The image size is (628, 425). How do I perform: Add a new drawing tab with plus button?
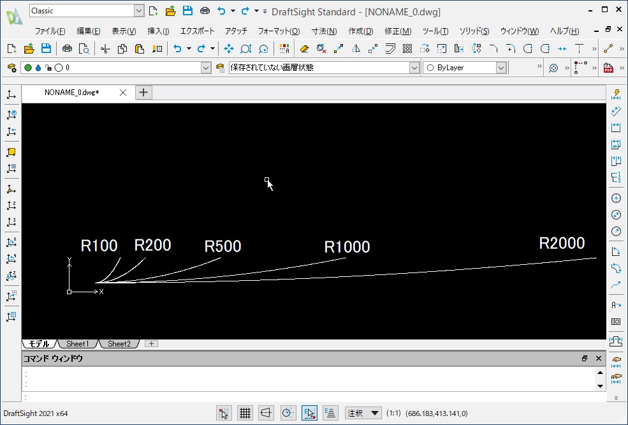(143, 93)
